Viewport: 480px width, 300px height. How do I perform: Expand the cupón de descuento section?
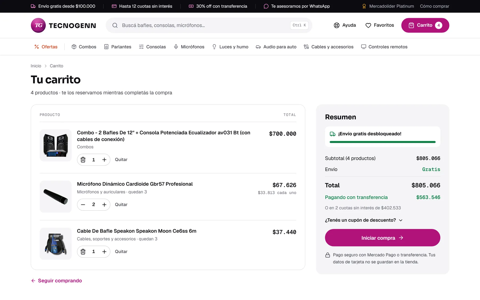(x=364, y=220)
